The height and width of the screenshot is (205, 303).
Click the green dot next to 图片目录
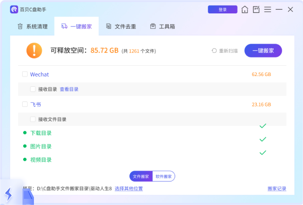click(x=25, y=146)
